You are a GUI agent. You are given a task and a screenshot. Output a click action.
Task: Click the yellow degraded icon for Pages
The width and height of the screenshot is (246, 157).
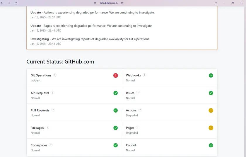[211, 128]
